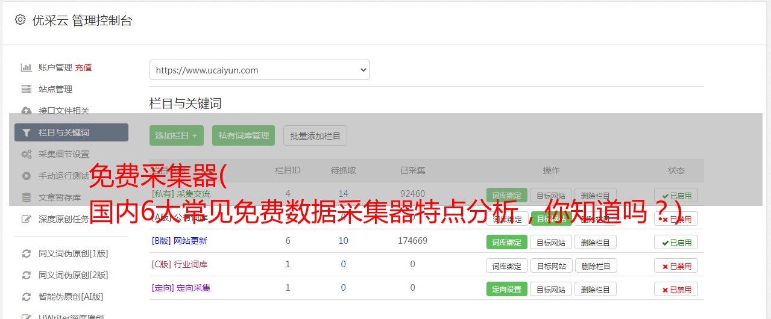Open the [定向] 定向采集 column link
The image size is (771, 319).
pyautogui.click(x=181, y=288)
